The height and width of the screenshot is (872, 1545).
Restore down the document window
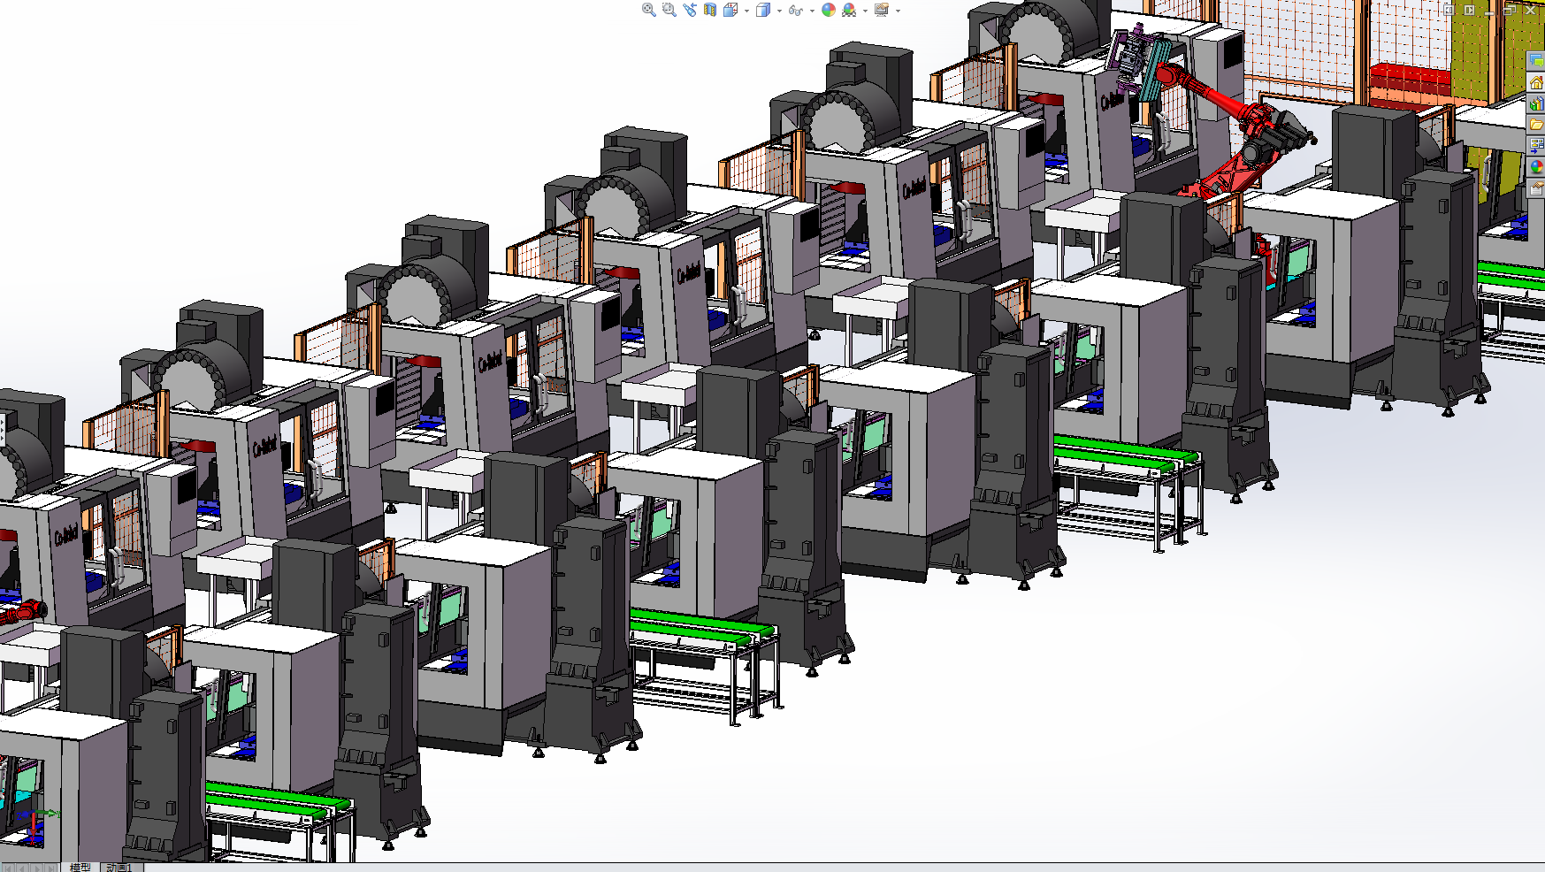1510,10
